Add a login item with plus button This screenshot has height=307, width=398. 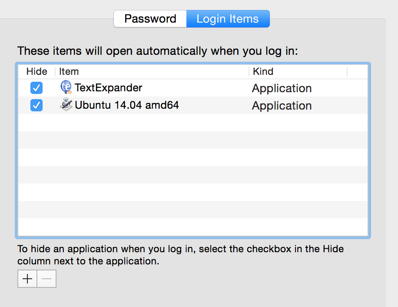tap(27, 279)
